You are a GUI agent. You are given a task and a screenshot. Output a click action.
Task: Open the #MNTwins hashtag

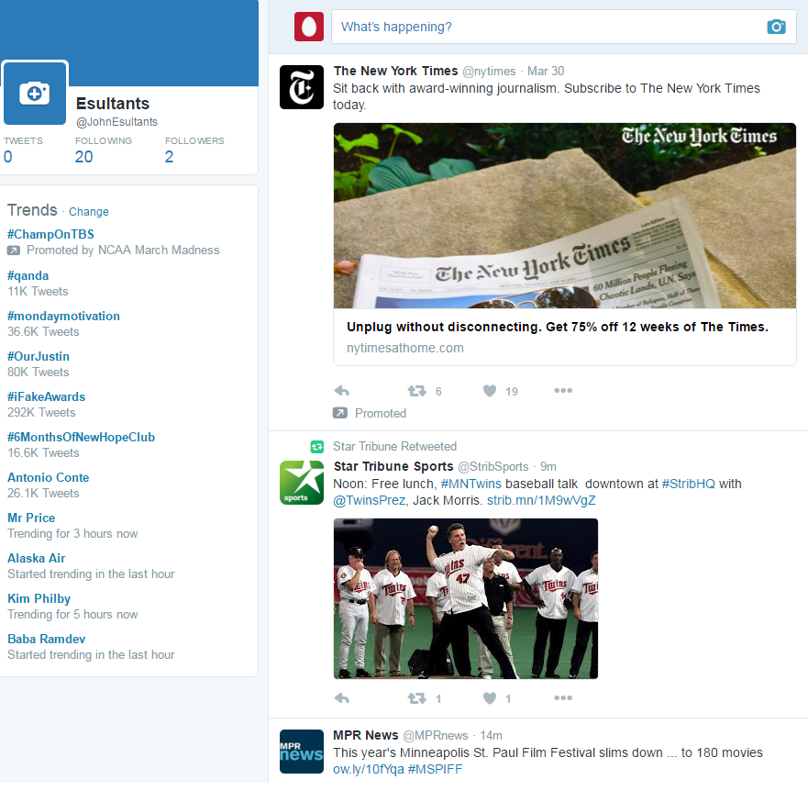(471, 484)
